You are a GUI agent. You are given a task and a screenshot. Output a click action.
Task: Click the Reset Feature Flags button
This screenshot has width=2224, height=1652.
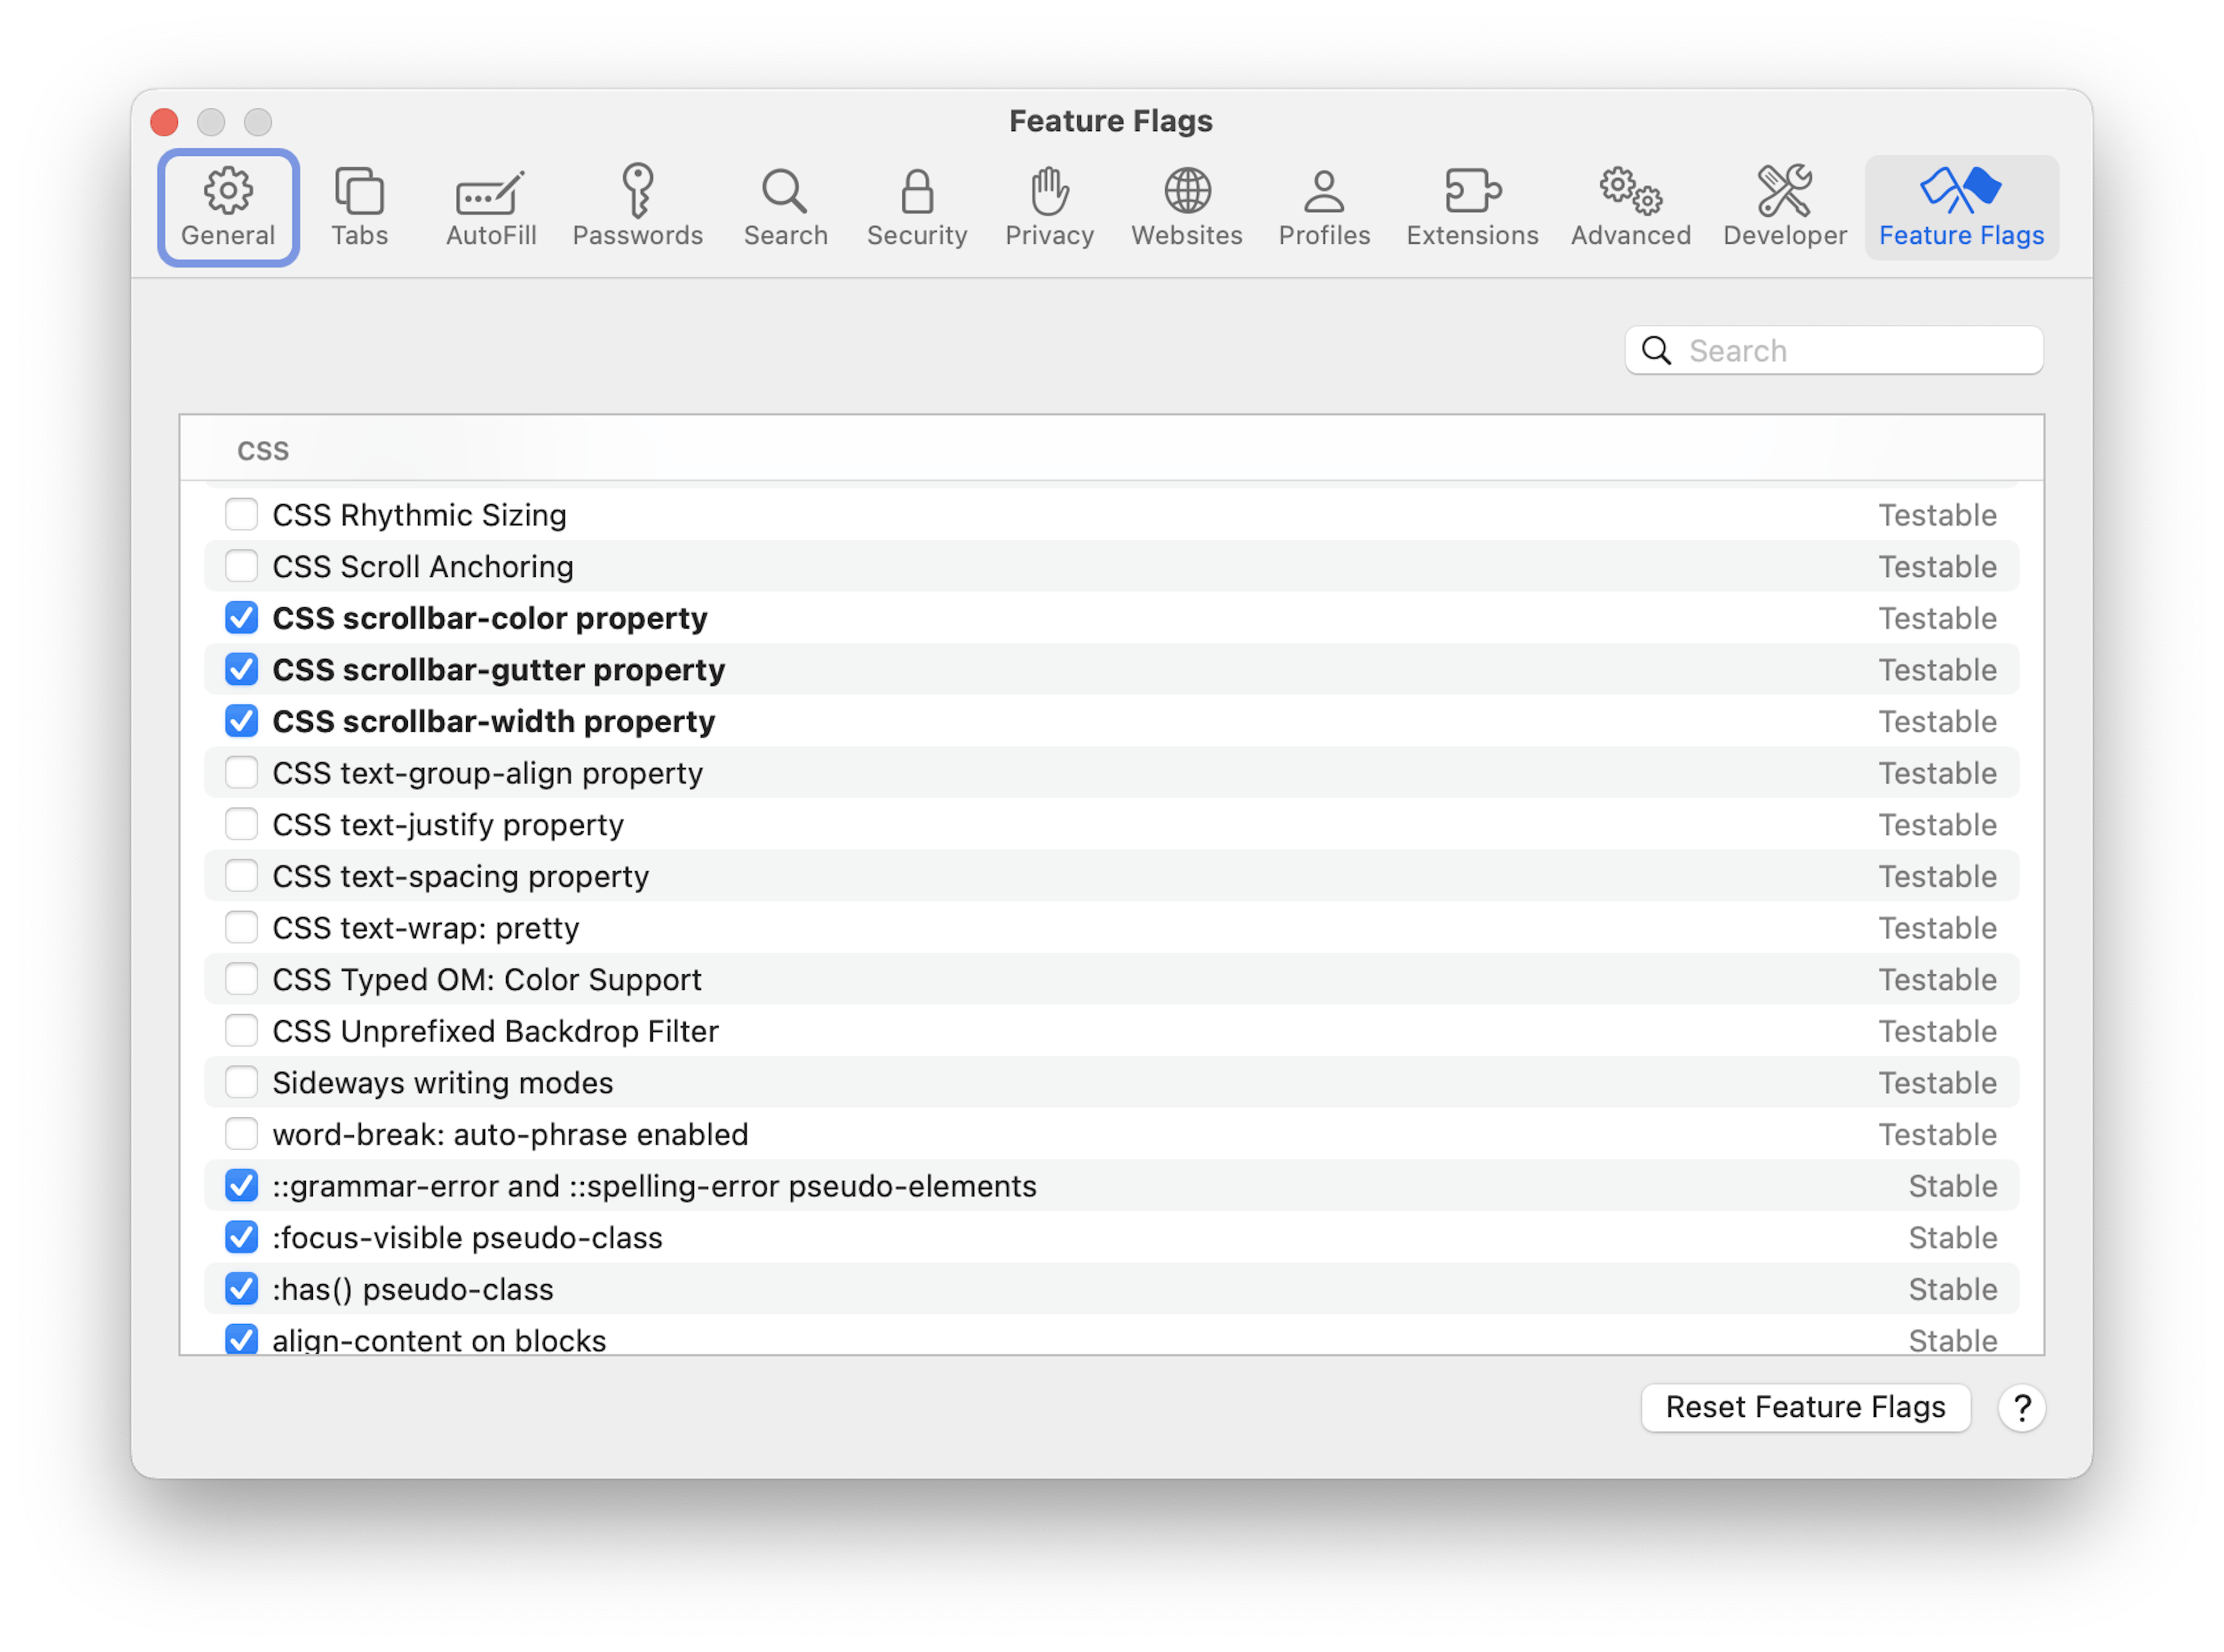point(1806,1406)
